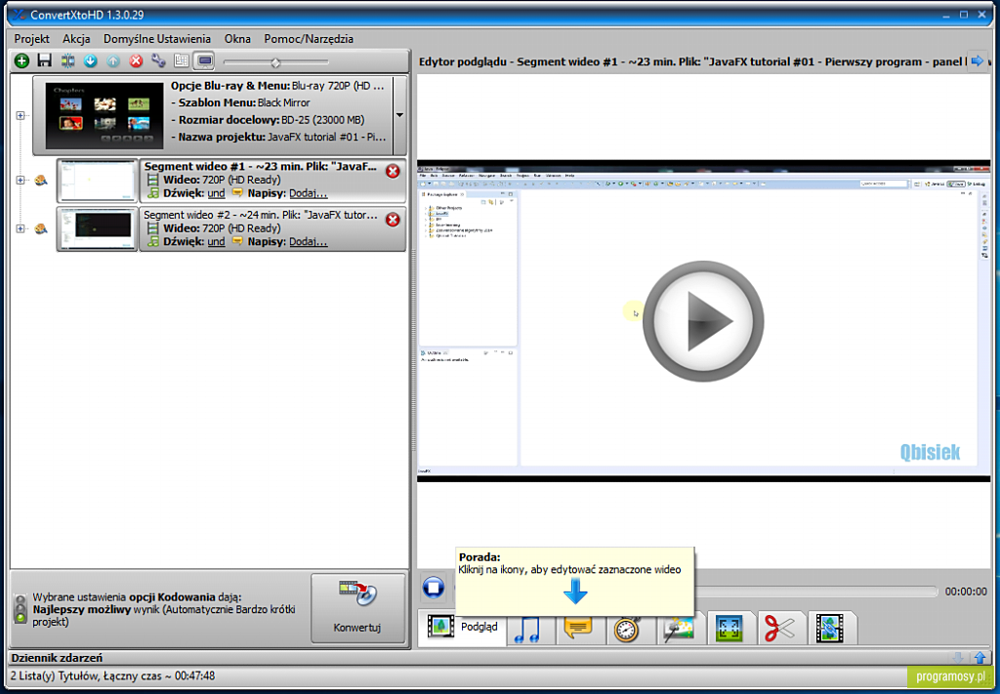Play the preview with the large play button
The image size is (1000, 694).
pos(703,321)
